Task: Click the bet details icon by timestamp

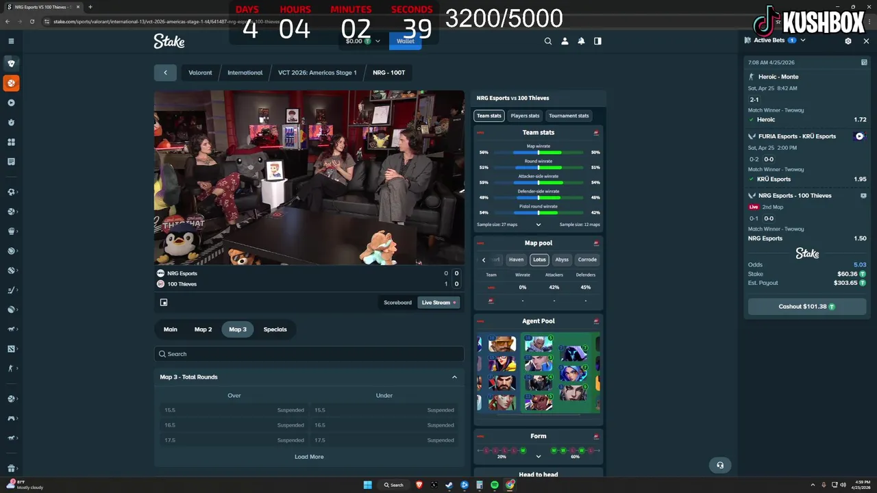Action: pos(864,62)
